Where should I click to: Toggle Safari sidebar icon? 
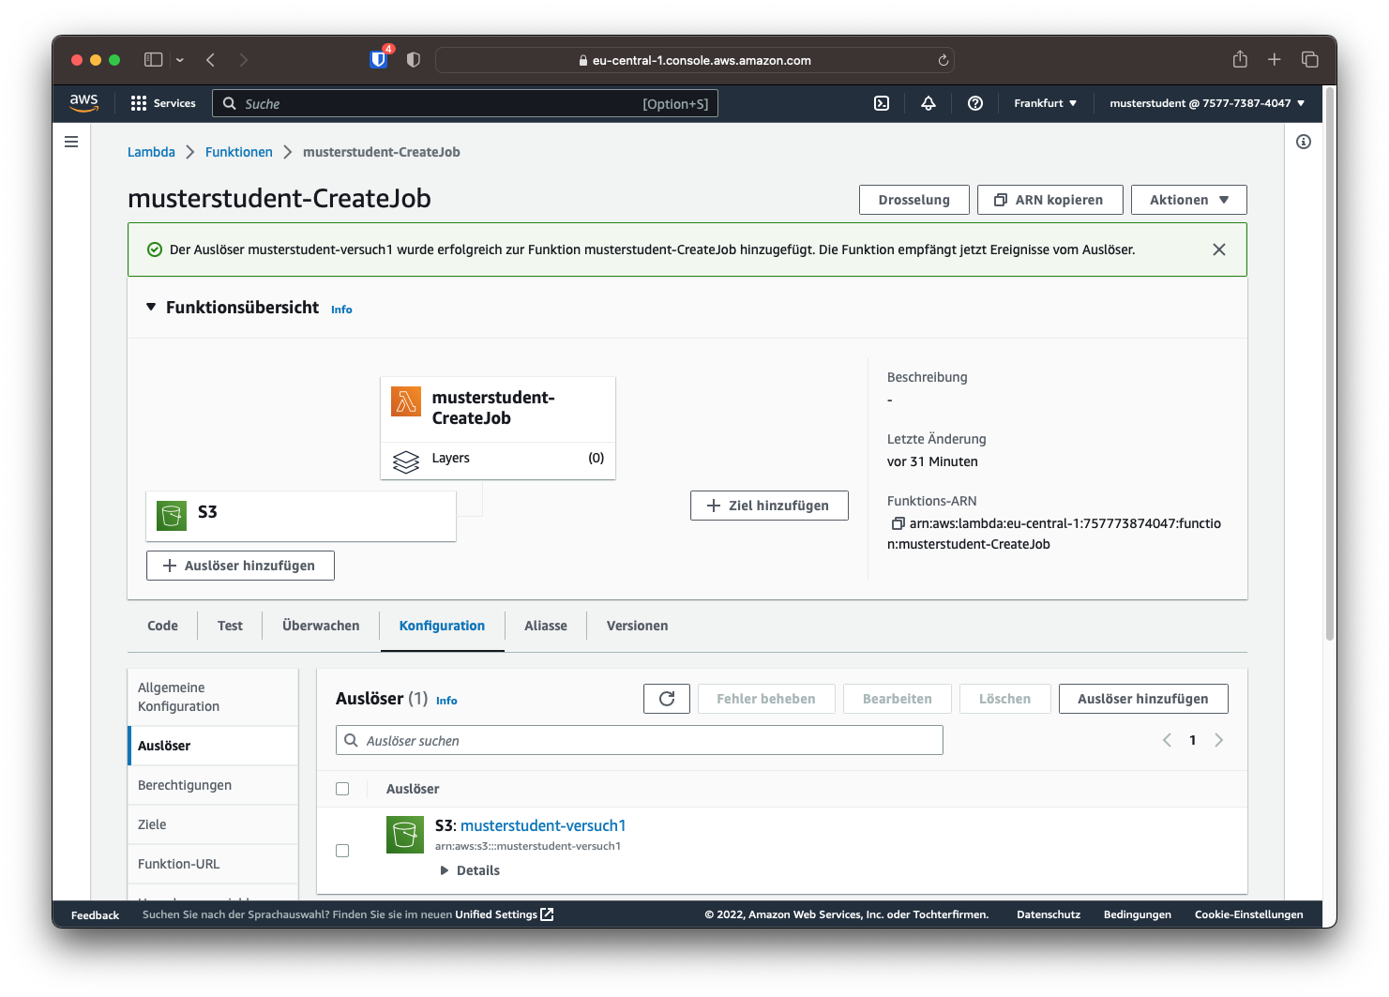(x=154, y=59)
